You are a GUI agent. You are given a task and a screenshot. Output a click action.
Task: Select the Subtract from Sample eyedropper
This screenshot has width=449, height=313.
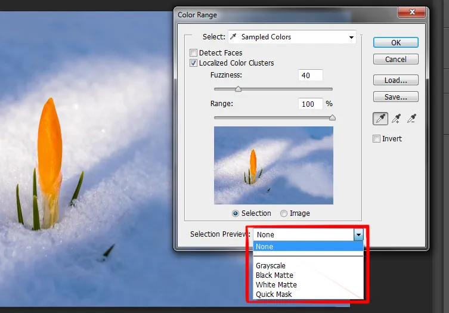coord(412,119)
